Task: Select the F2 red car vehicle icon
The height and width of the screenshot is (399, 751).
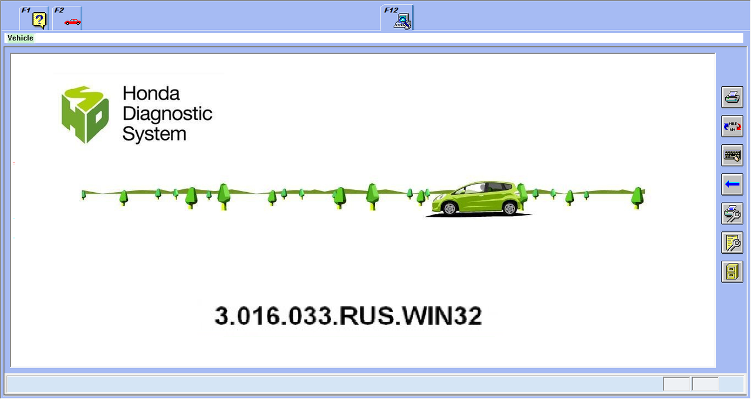Action: click(67, 18)
